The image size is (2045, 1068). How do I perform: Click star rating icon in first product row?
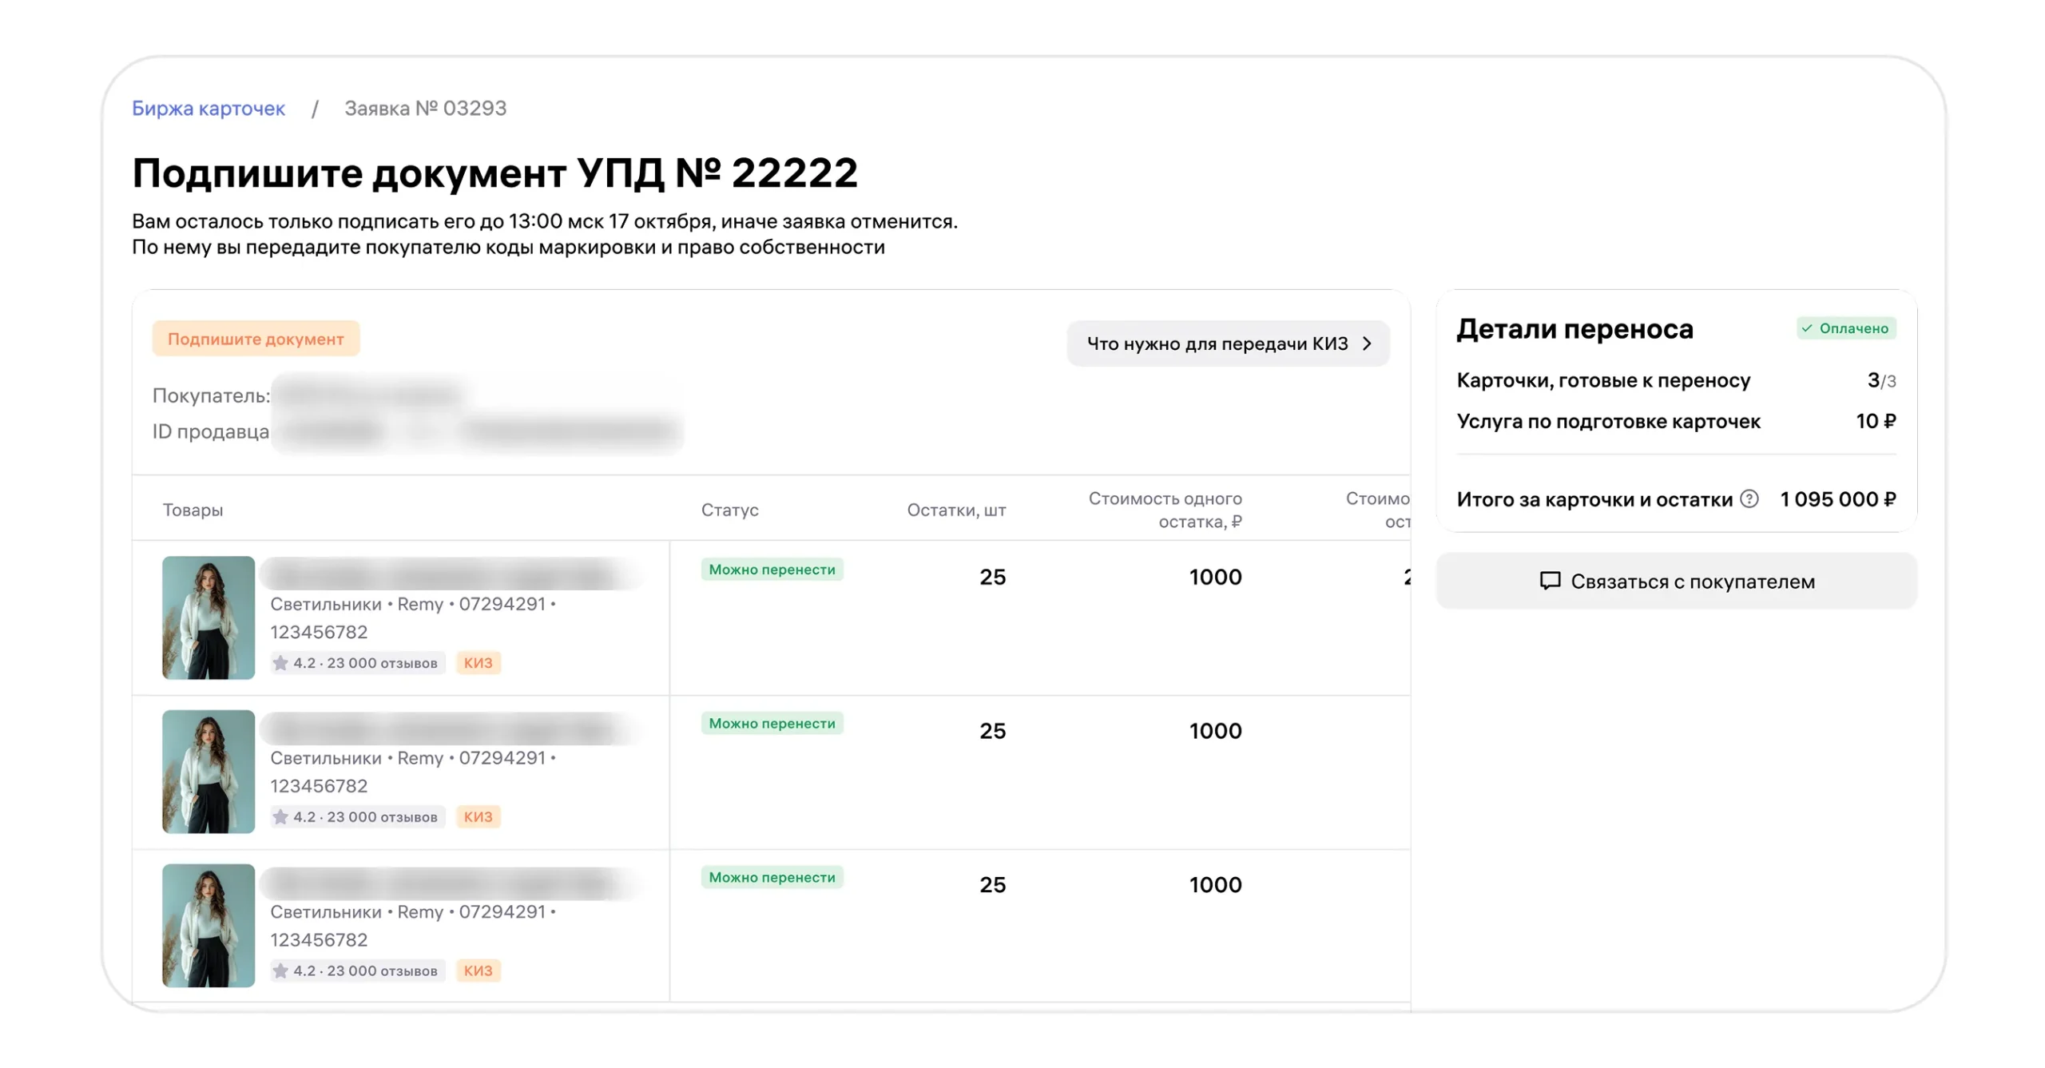(280, 662)
